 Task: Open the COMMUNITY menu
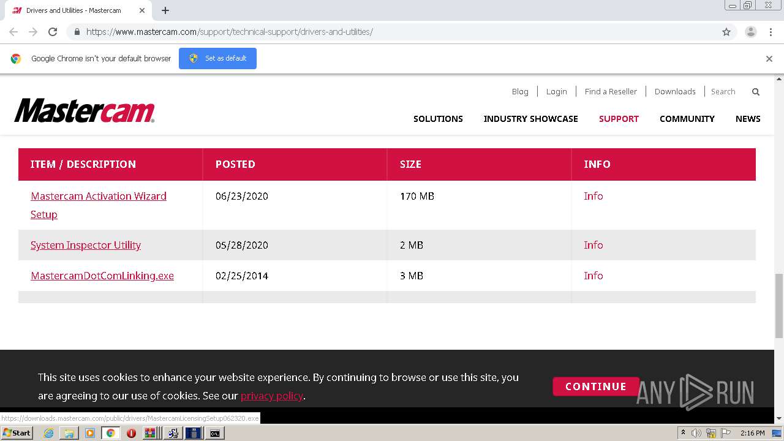pos(687,119)
